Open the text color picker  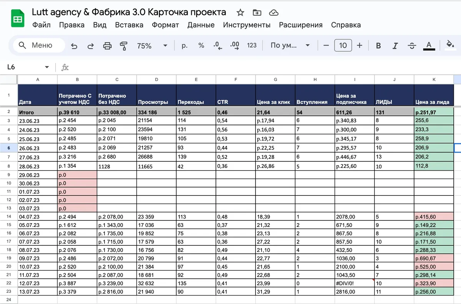[x=429, y=46]
